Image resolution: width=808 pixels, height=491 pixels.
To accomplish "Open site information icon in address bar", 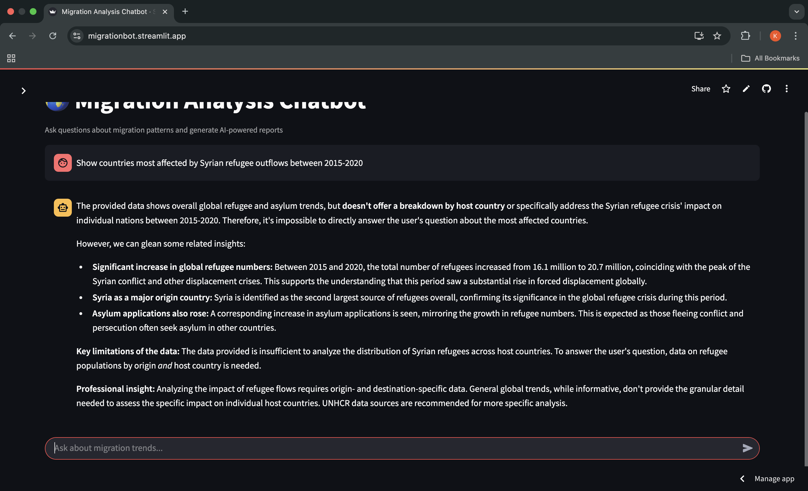I will click(77, 36).
